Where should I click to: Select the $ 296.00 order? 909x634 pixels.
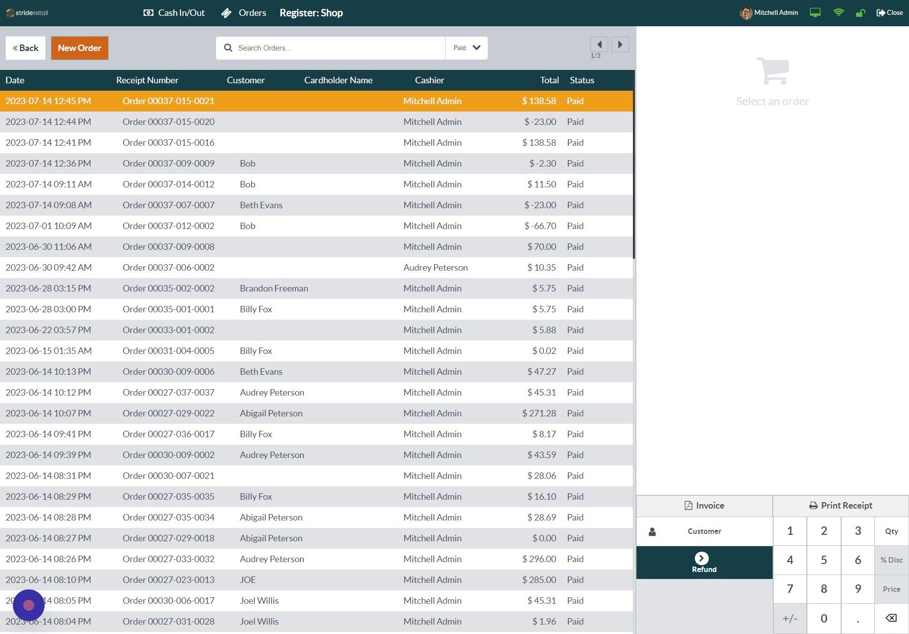point(316,559)
